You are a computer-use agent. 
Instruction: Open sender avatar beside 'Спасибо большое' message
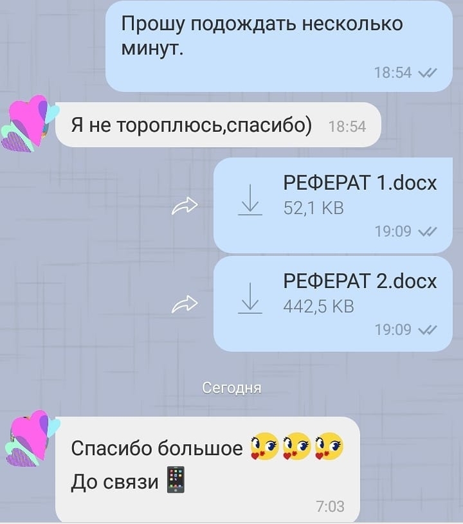point(32,438)
